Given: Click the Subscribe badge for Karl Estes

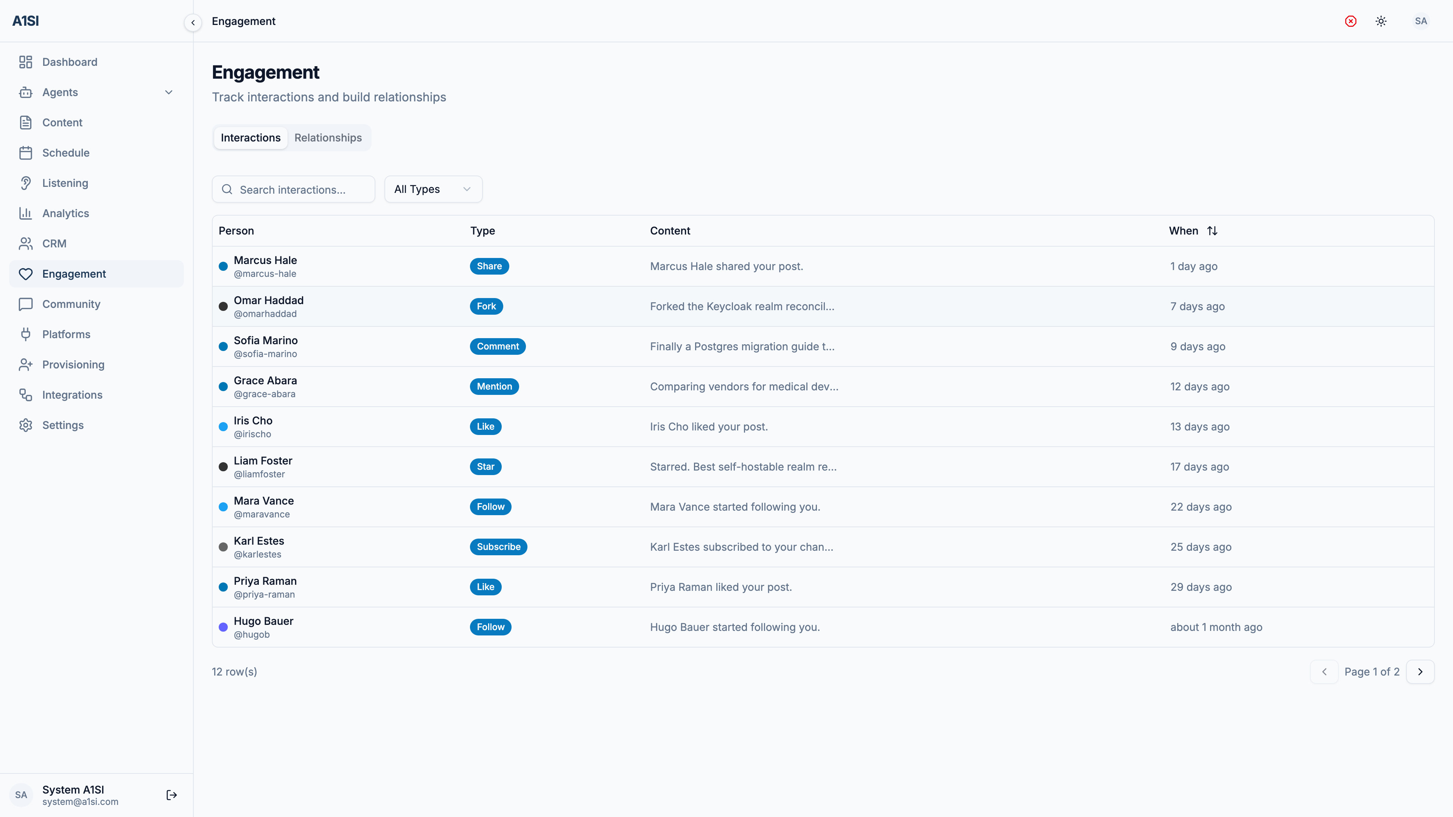Looking at the screenshot, I should (x=499, y=547).
